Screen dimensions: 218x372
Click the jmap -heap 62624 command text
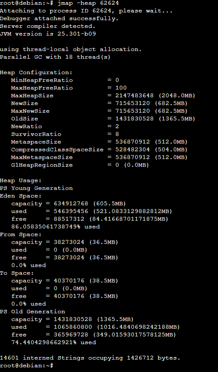(88, 3)
